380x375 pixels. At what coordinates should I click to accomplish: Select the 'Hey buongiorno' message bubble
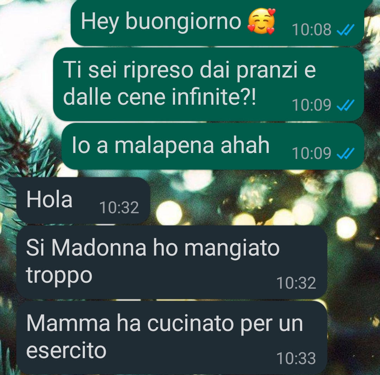217,22
